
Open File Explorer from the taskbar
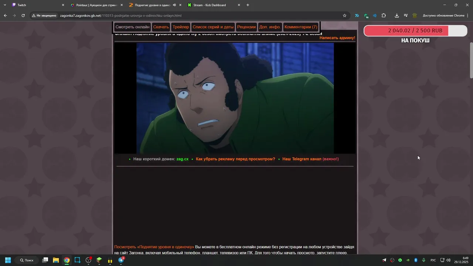click(x=56, y=260)
